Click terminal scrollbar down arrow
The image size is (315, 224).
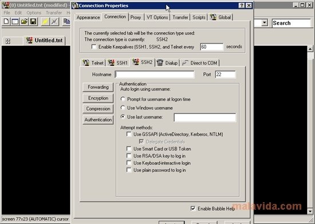310,211
